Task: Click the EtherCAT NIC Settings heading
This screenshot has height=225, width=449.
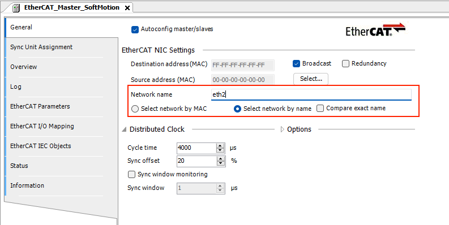Action: tap(158, 50)
